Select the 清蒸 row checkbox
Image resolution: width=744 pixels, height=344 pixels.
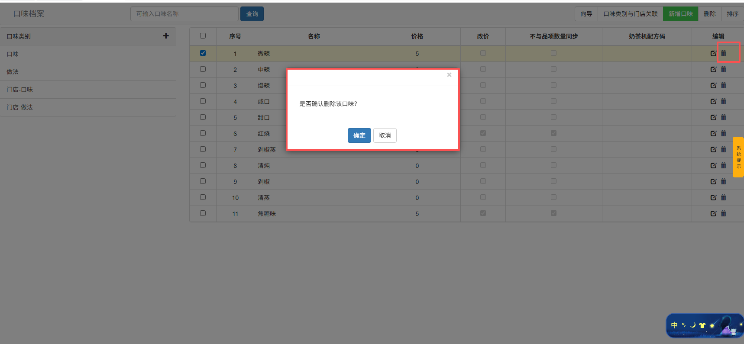pyautogui.click(x=203, y=197)
